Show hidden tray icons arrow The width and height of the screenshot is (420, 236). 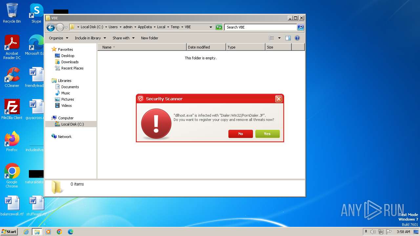click(366, 232)
